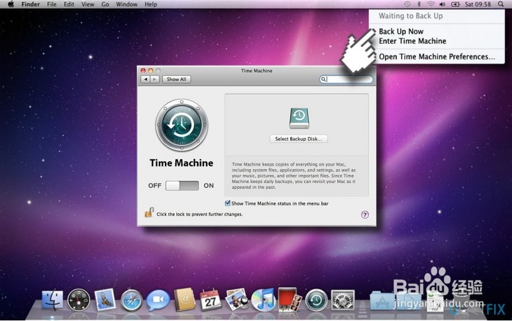Launch Dashboard from the Dock
Screen dimensions: 512x321
79,300
